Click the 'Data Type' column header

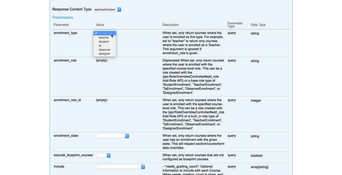coord(258,25)
